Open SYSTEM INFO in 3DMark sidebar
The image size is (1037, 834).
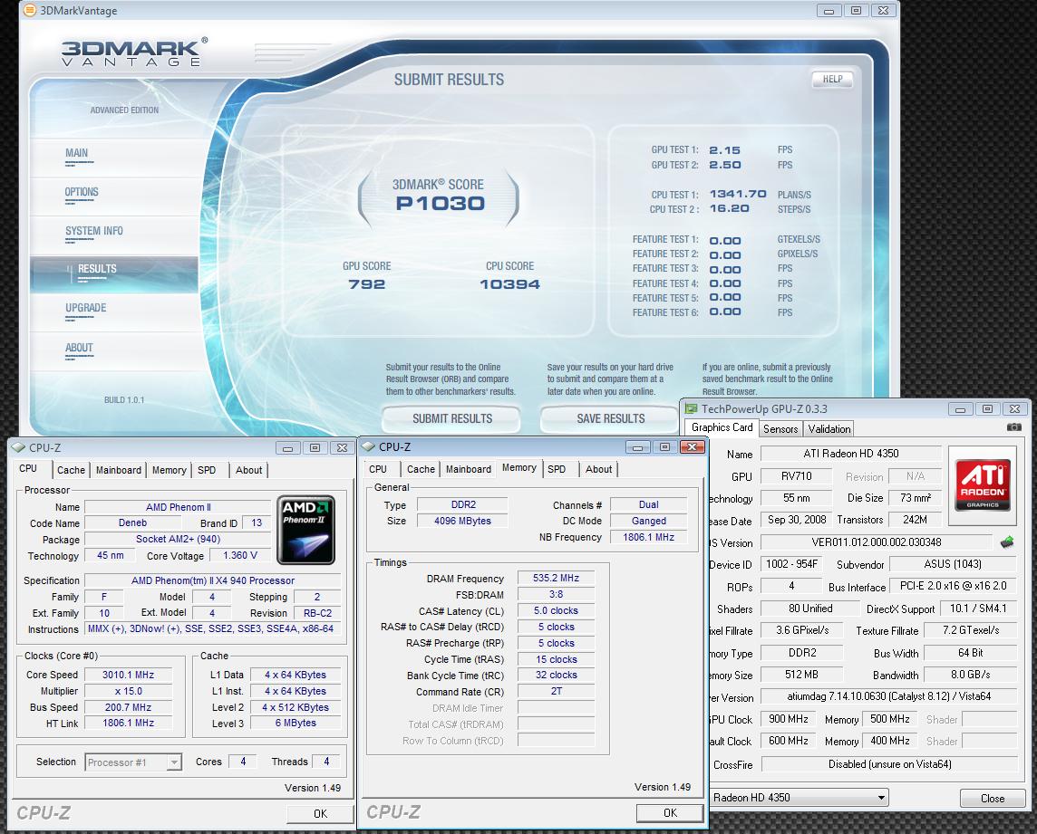pyautogui.click(x=94, y=231)
